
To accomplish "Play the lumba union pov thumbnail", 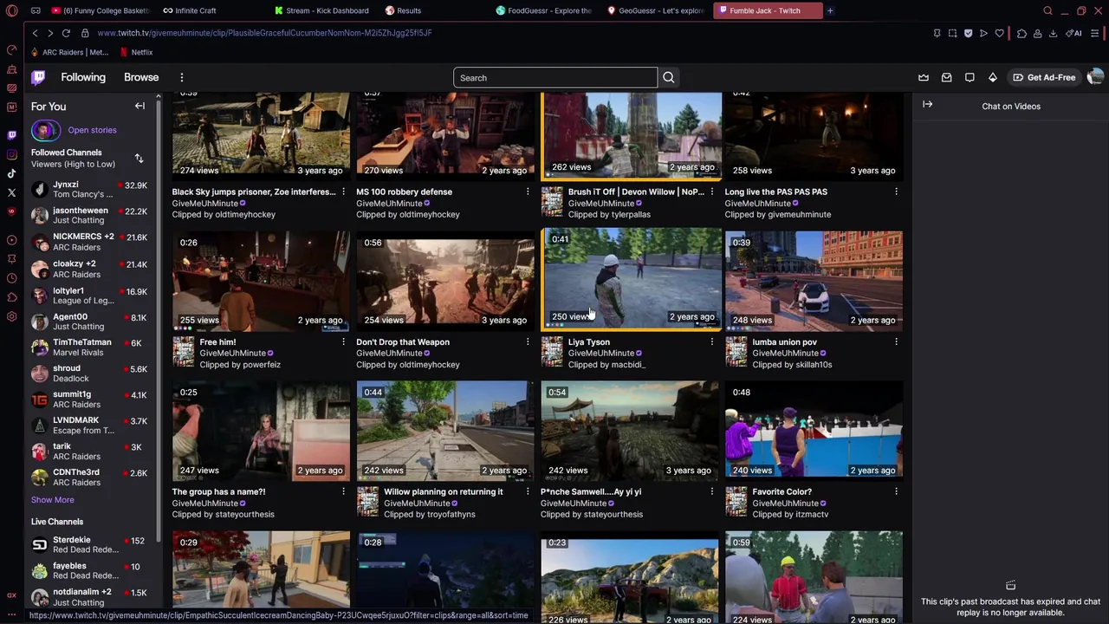I will tap(814, 281).
